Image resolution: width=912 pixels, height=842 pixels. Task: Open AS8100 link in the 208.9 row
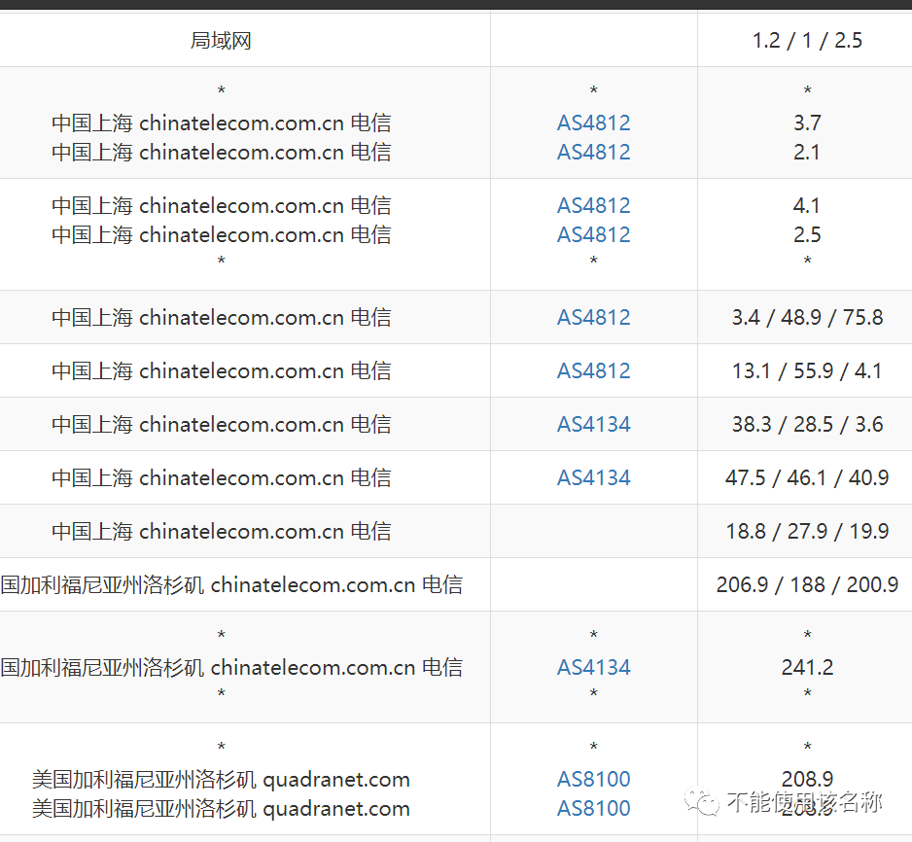(593, 779)
